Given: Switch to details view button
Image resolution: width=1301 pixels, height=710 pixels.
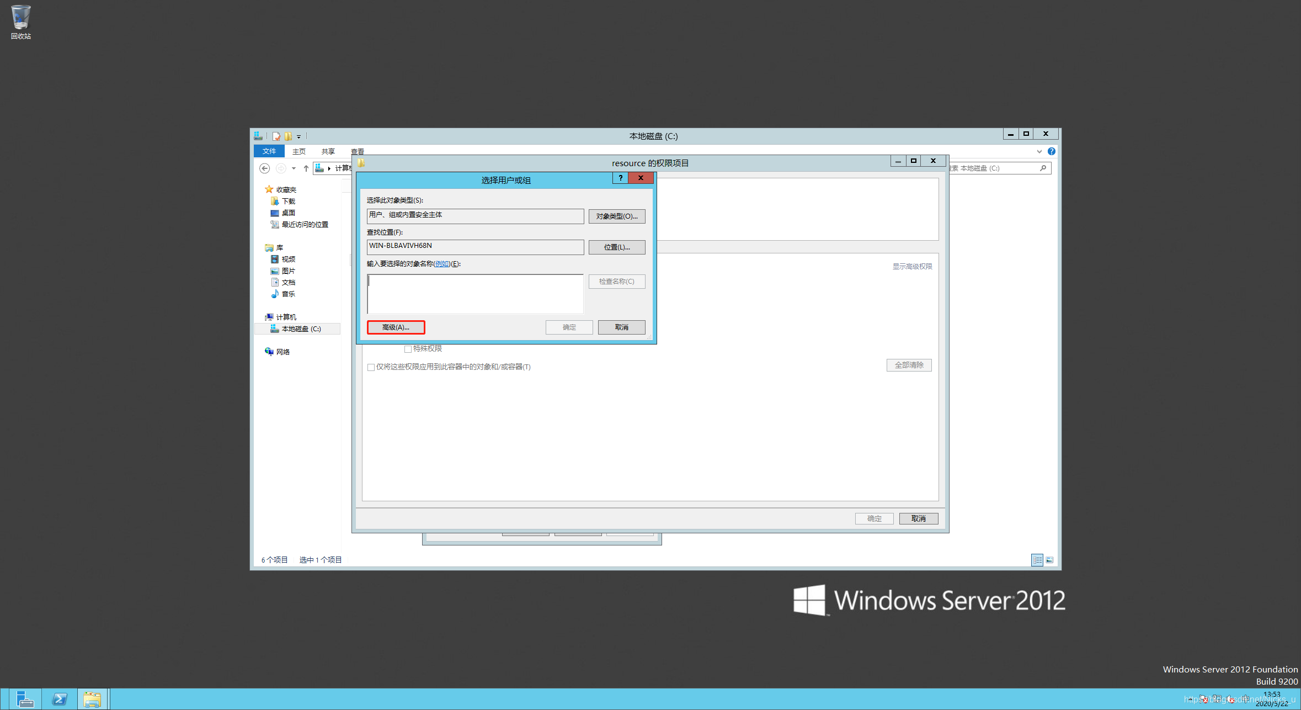Looking at the screenshot, I should [1037, 560].
